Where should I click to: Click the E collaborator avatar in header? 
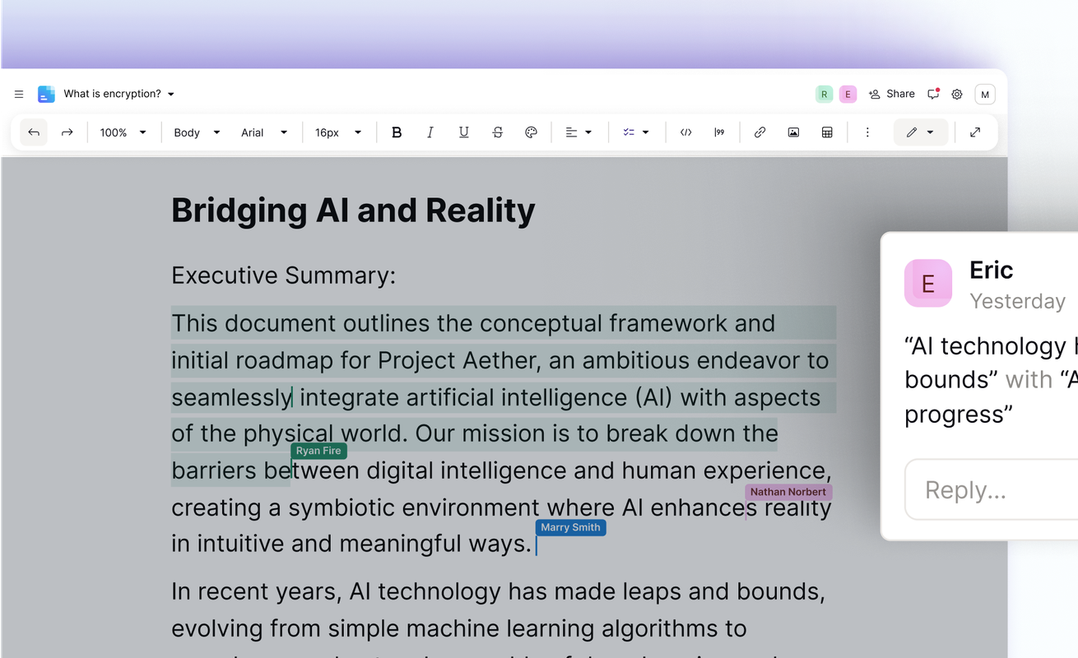pos(848,95)
